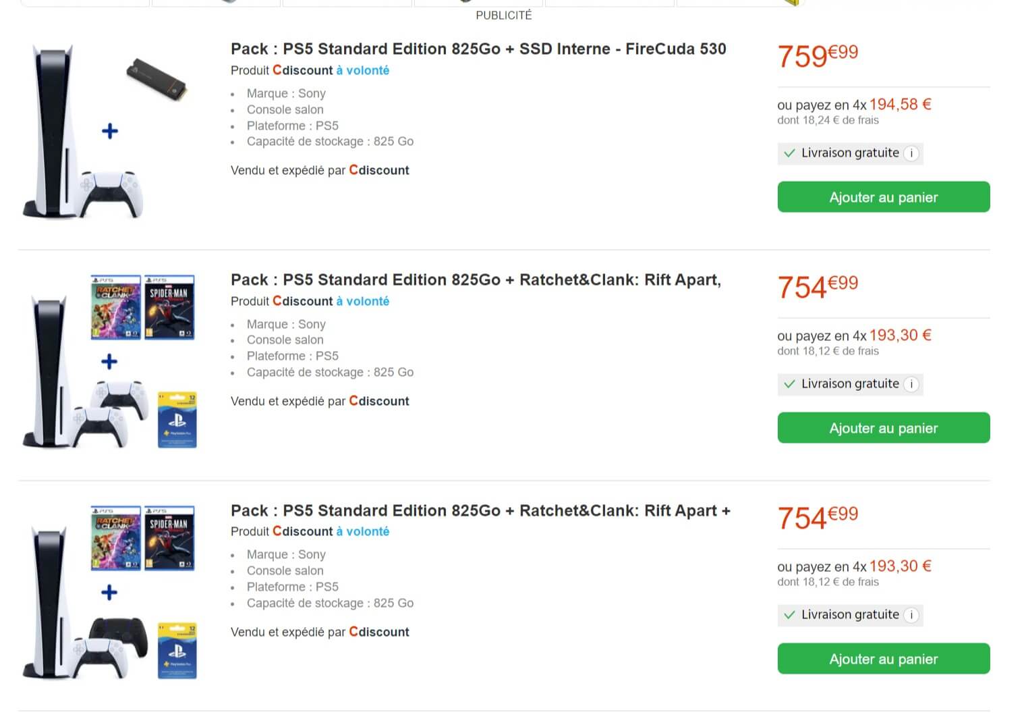Screen dimensions: 1026x723
Task: Click info icon on third Livraison gratuite
Action: [911, 615]
